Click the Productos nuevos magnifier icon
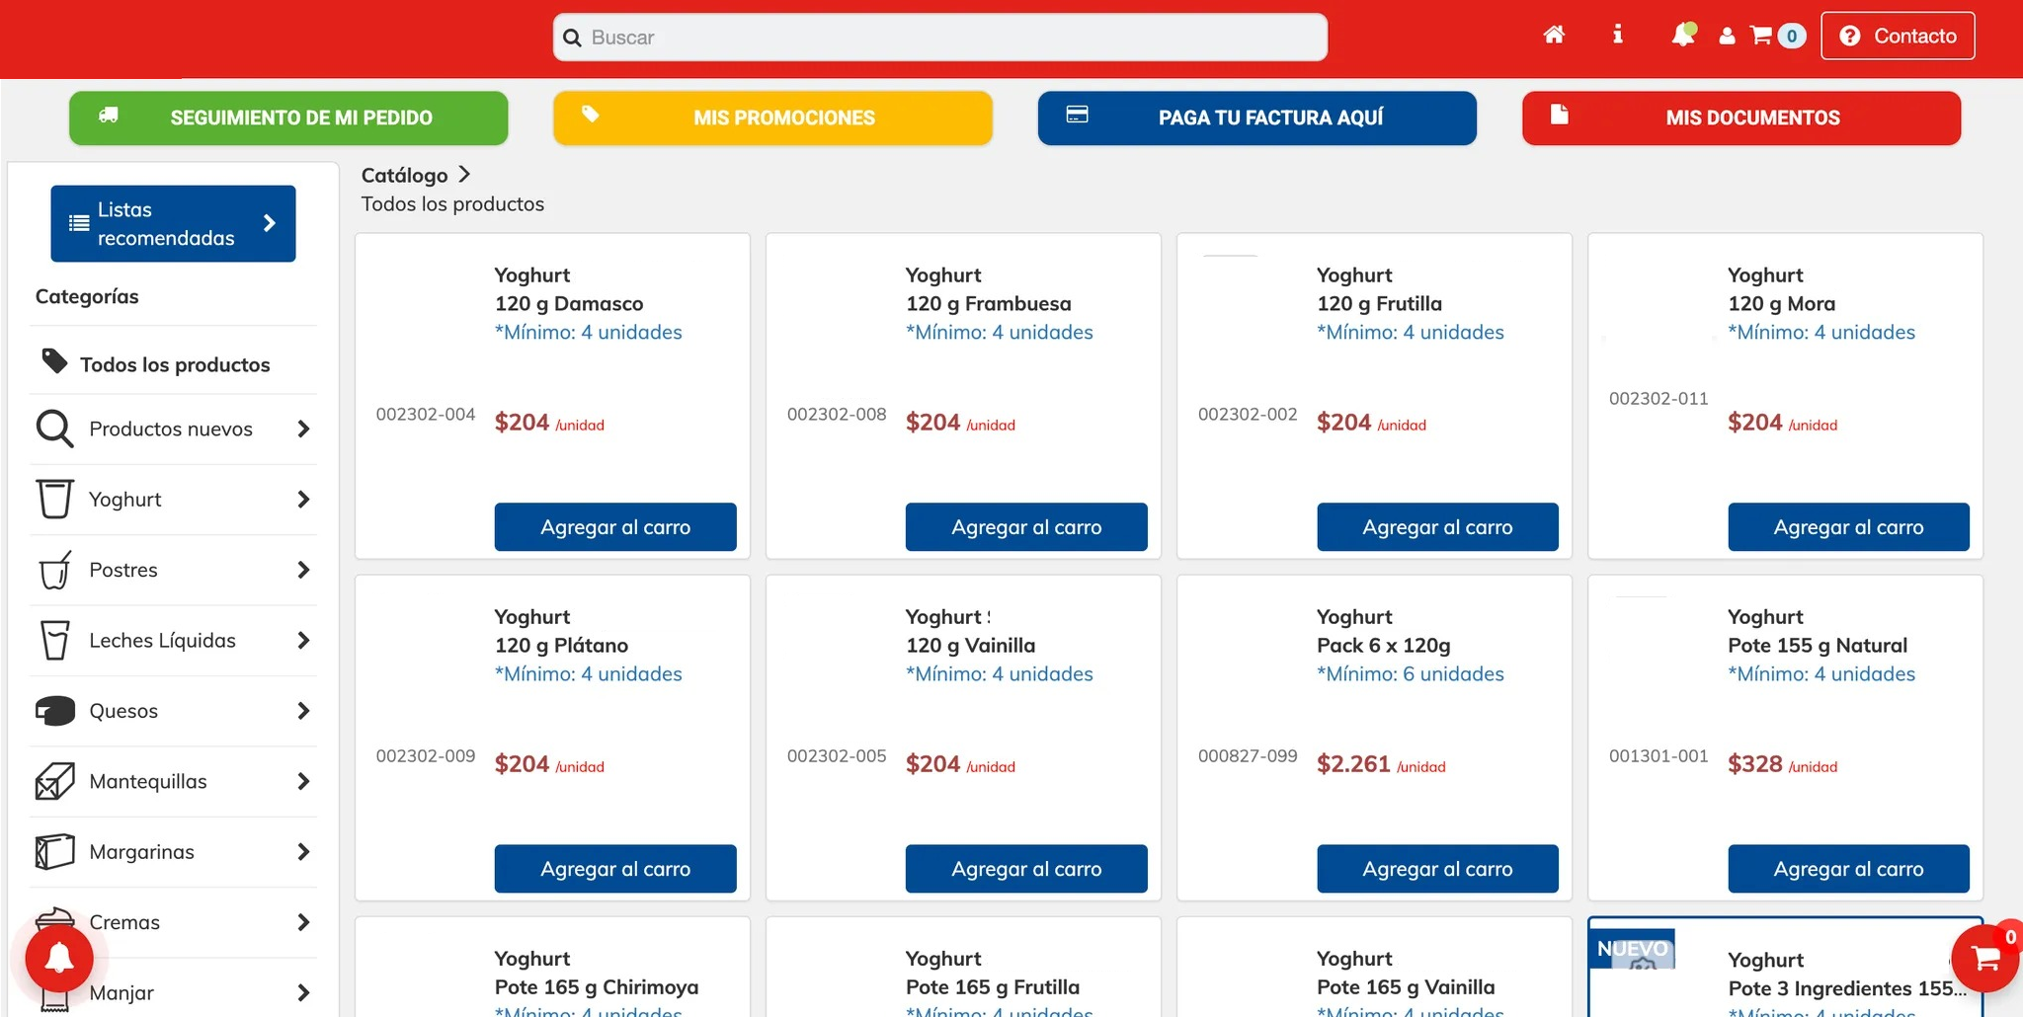Viewport: 2023px width, 1017px height. [54, 429]
